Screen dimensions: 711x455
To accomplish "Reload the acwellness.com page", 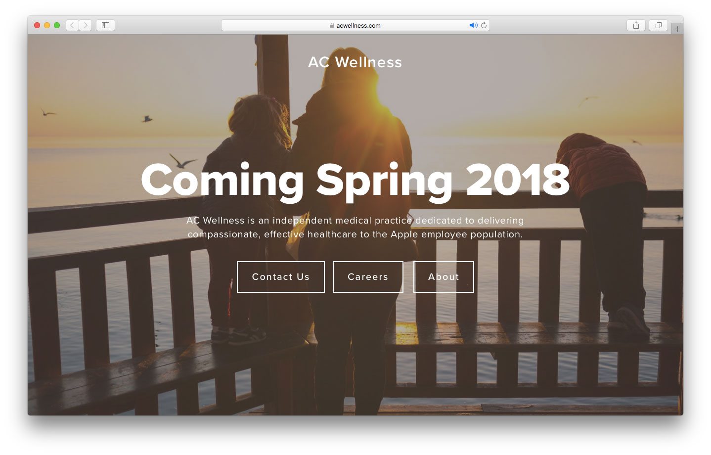I will tap(484, 25).
